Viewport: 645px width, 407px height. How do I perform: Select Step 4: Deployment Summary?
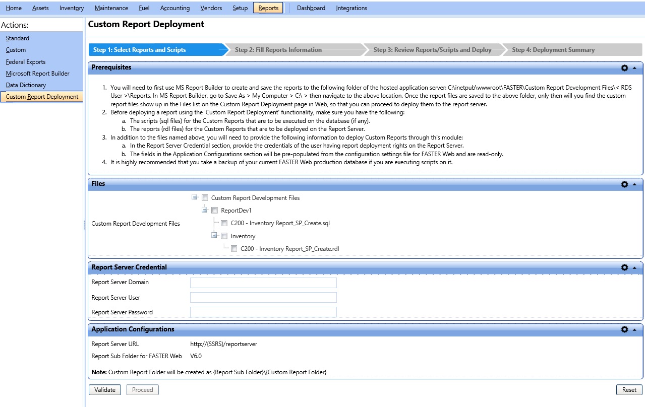pyautogui.click(x=572, y=50)
